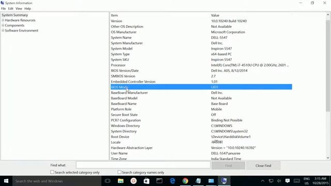Select System Summary in the tree

pyautogui.click(x=15, y=15)
